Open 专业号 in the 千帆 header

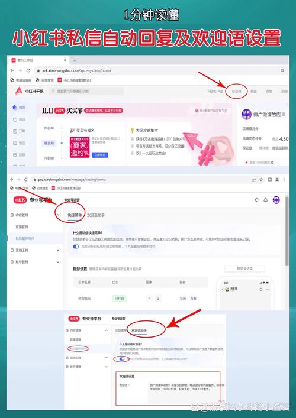[x=236, y=91]
